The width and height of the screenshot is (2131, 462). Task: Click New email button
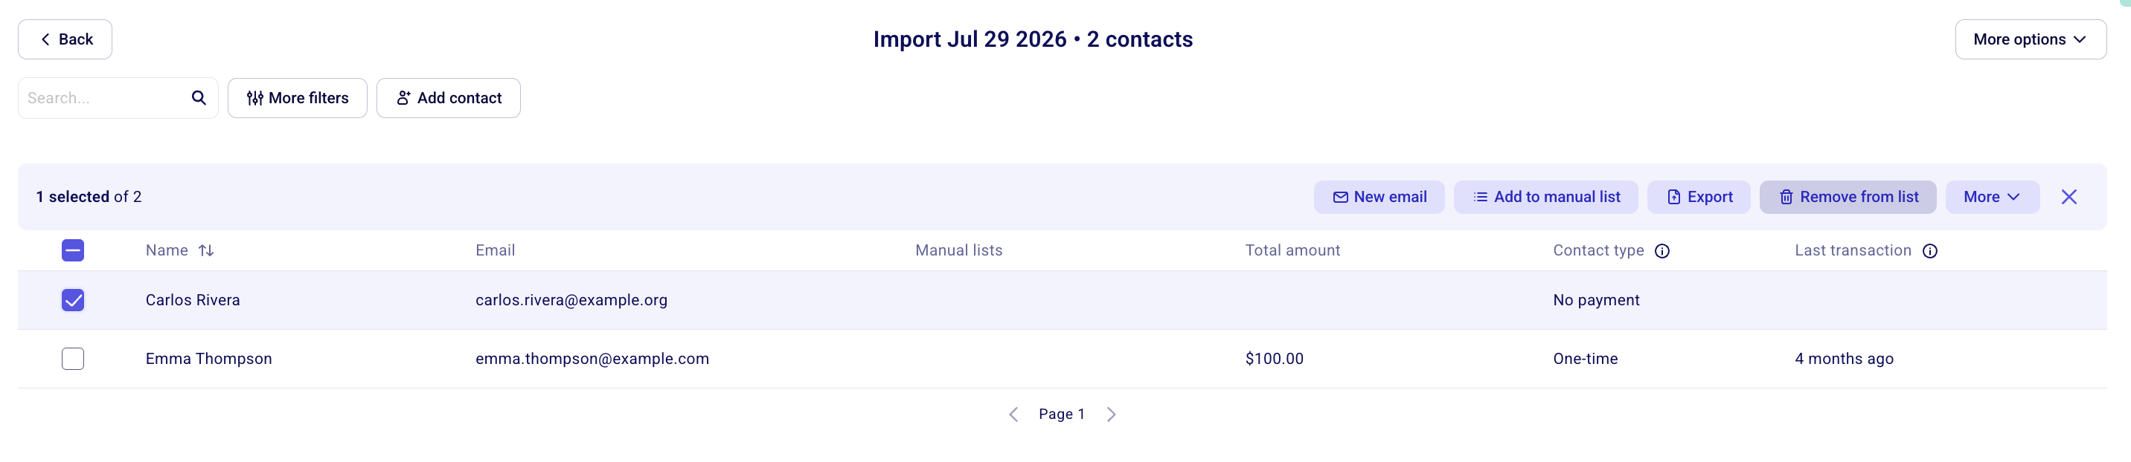point(1378,197)
